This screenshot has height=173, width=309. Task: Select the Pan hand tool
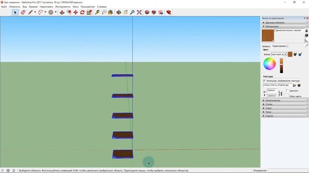click(x=126, y=12)
